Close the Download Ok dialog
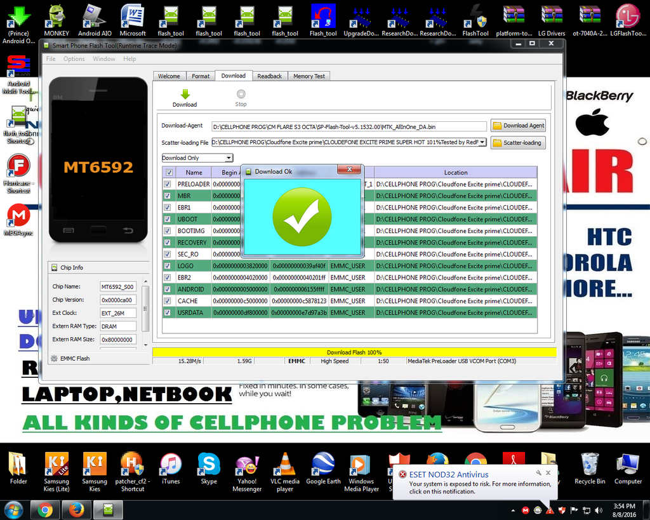650x520 pixels. tap(350, 169)
